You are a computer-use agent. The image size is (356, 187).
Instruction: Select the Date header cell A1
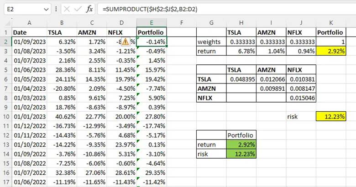point(29,32)
